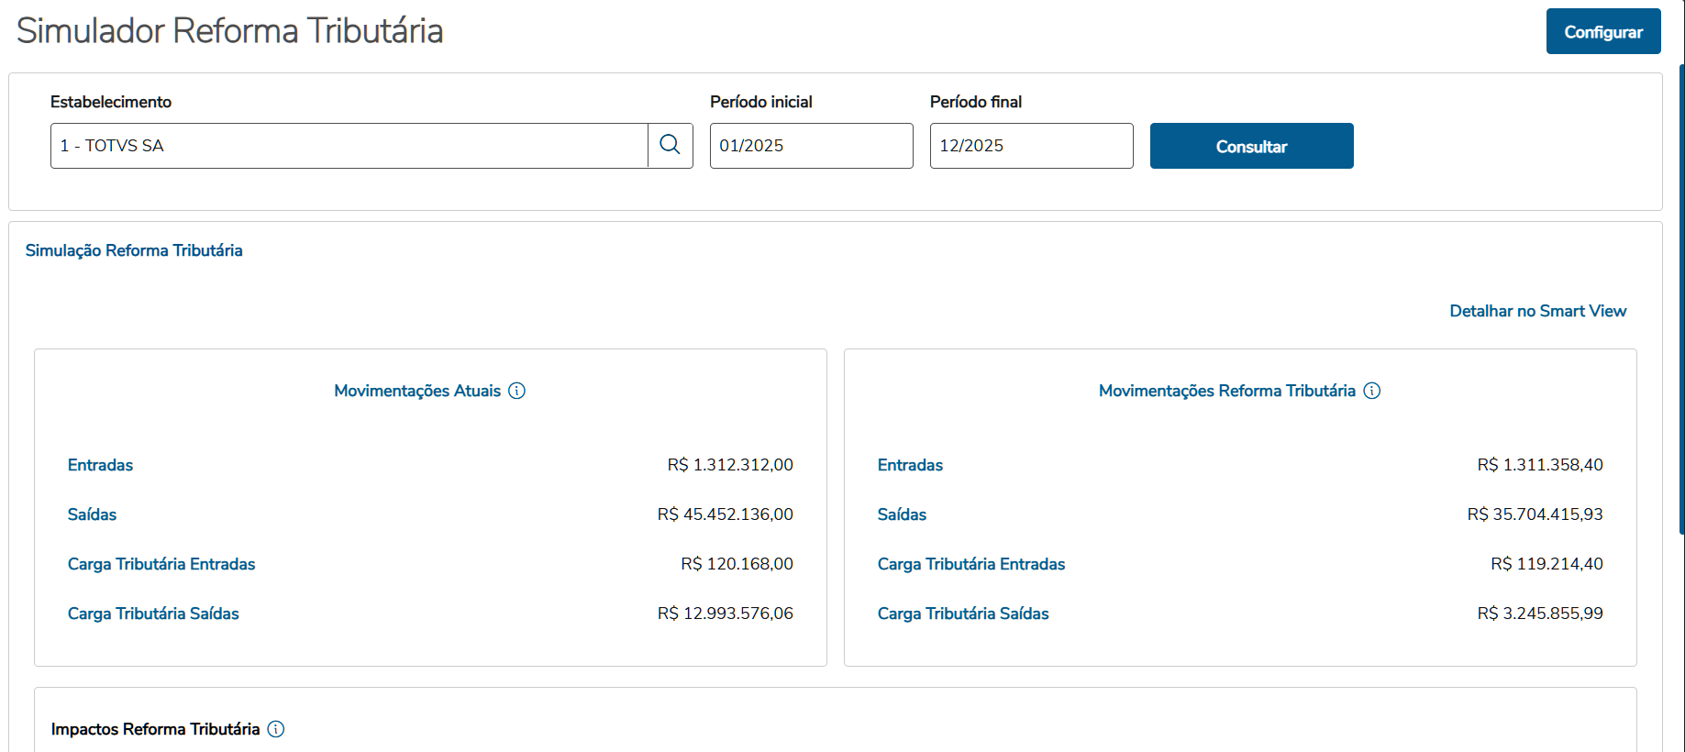The height and width of the screenshot is (752, 1685).
Task: Open info icon beside Movimentações Atuais
Action: 517,391
